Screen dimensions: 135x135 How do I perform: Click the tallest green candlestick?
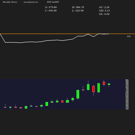(x=99, y=88)
